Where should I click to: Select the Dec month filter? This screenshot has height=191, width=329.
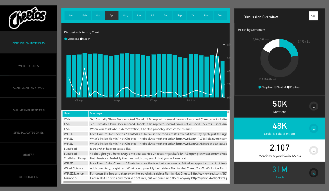point(220,15)
